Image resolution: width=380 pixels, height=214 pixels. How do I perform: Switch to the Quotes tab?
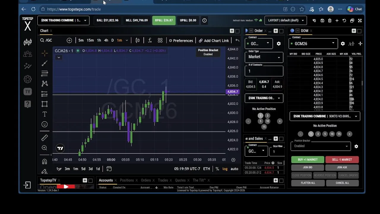click(180, 180)
